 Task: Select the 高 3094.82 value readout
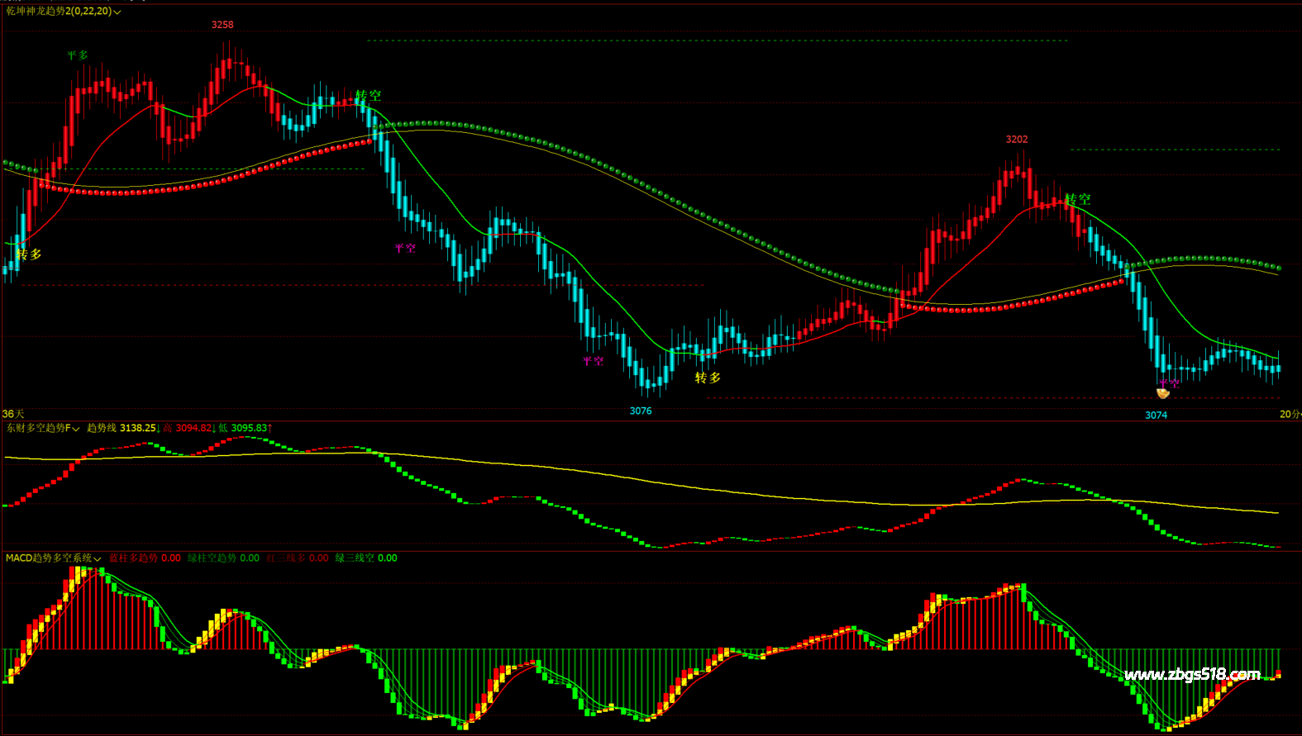188,428
